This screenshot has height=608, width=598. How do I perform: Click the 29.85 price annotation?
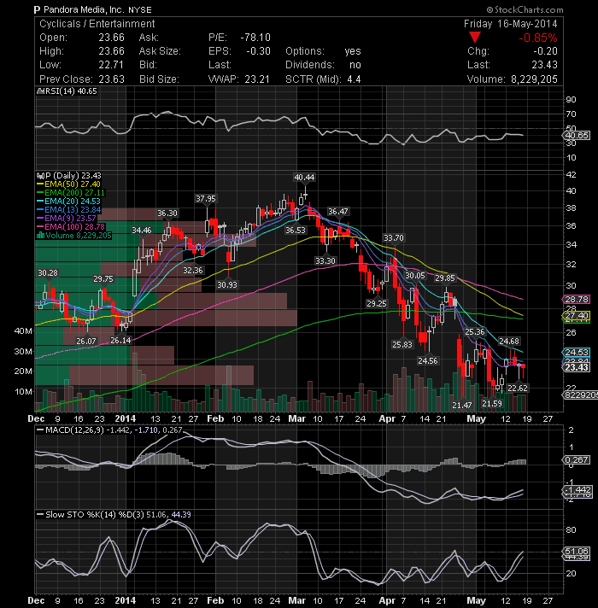pos(445,278)
